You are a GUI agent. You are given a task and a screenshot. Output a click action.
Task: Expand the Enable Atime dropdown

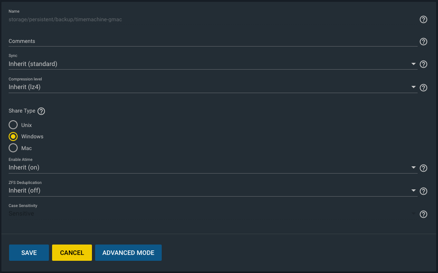[213, 167]
